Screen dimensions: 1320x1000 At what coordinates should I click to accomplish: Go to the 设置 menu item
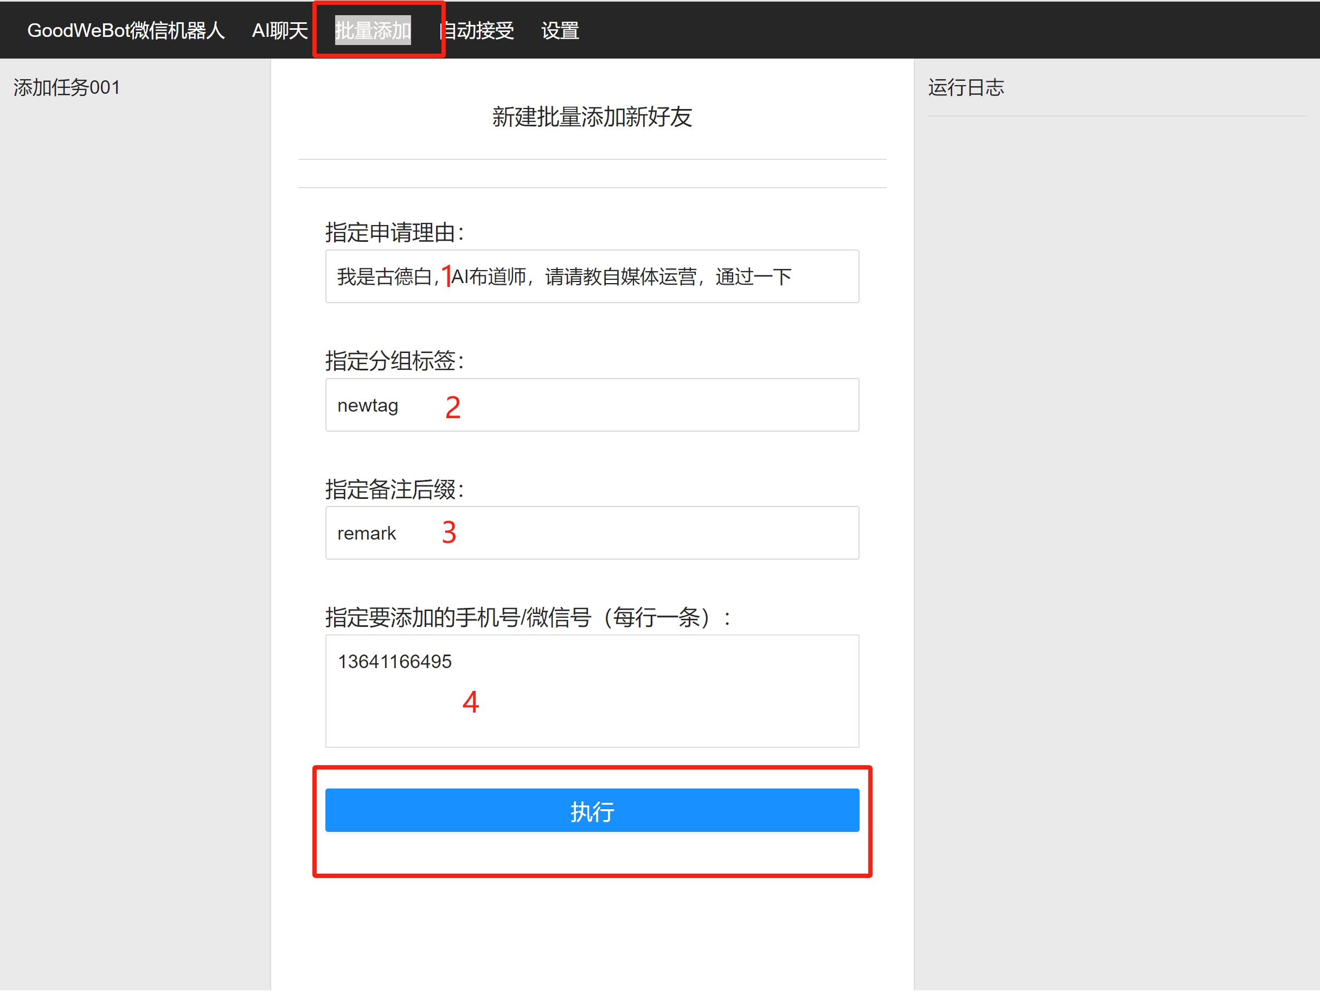(x=559, y=30)
